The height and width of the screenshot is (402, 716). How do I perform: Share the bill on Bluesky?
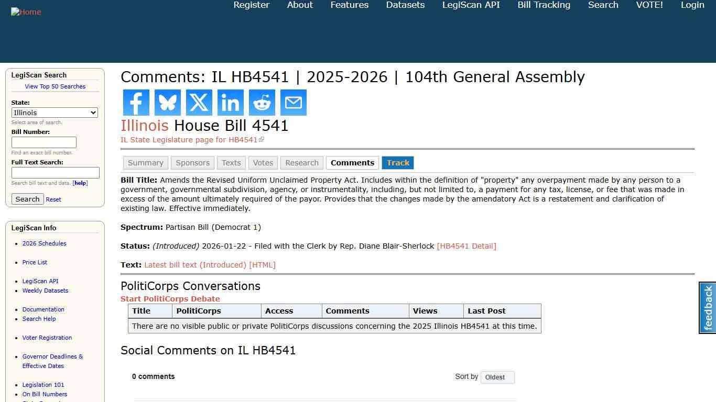click(x=167, y=103)
